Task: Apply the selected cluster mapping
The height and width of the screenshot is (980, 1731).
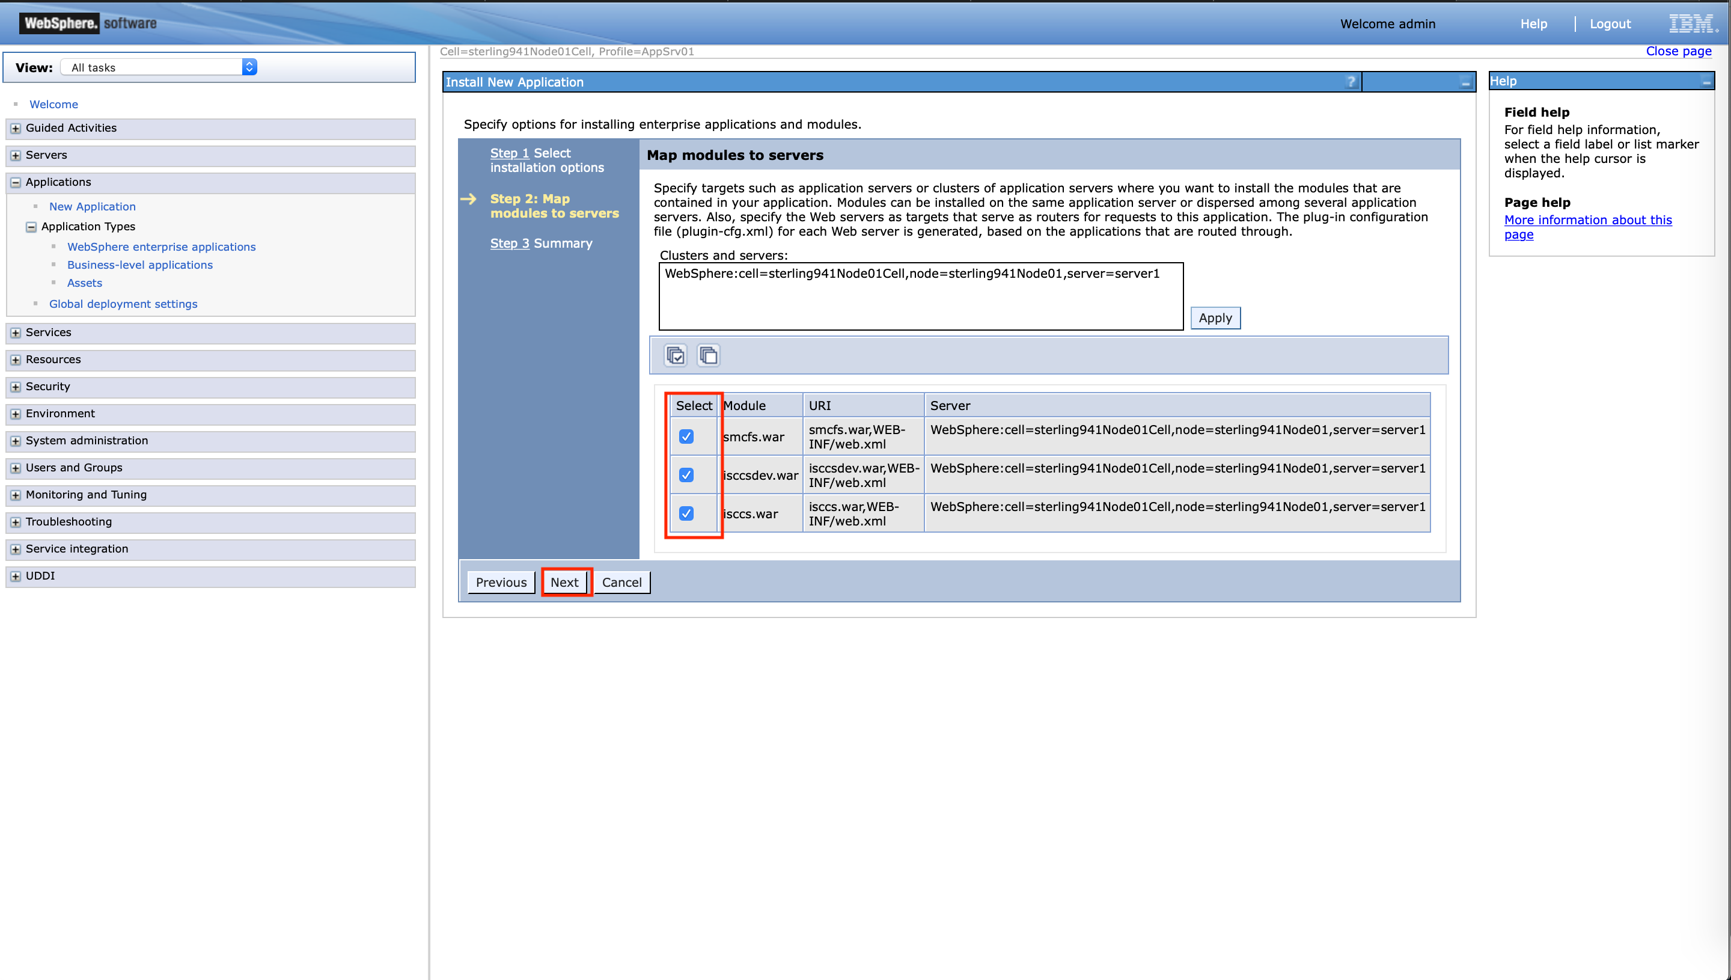Action: [x=1214, y=317]
